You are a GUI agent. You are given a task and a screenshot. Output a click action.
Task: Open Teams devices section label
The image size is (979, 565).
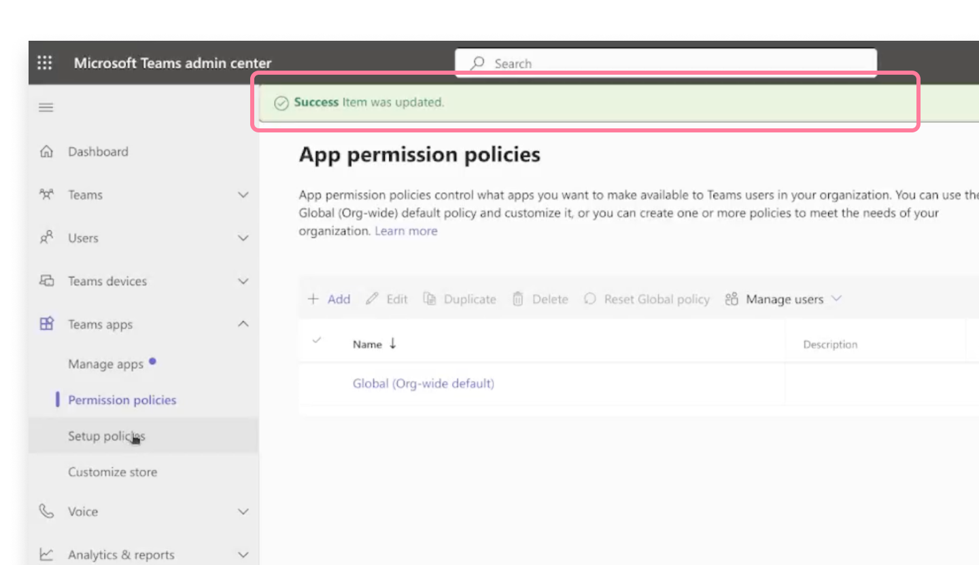107,281
